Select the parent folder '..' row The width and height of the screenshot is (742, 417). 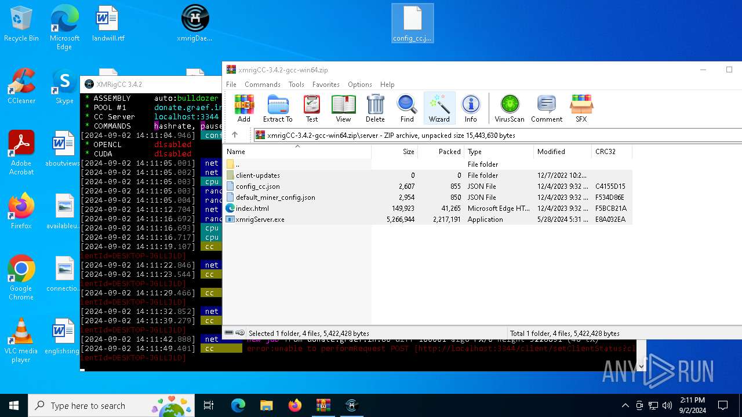pos(427,164)
